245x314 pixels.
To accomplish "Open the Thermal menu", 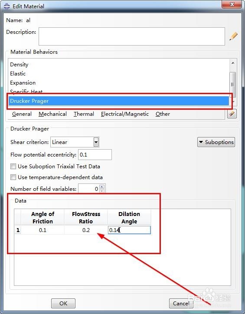I will point(84,114).
